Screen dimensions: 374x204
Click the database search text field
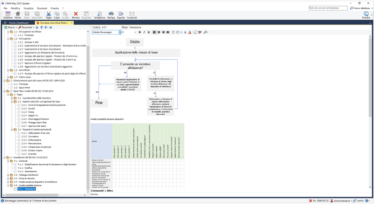pos(327,8)
